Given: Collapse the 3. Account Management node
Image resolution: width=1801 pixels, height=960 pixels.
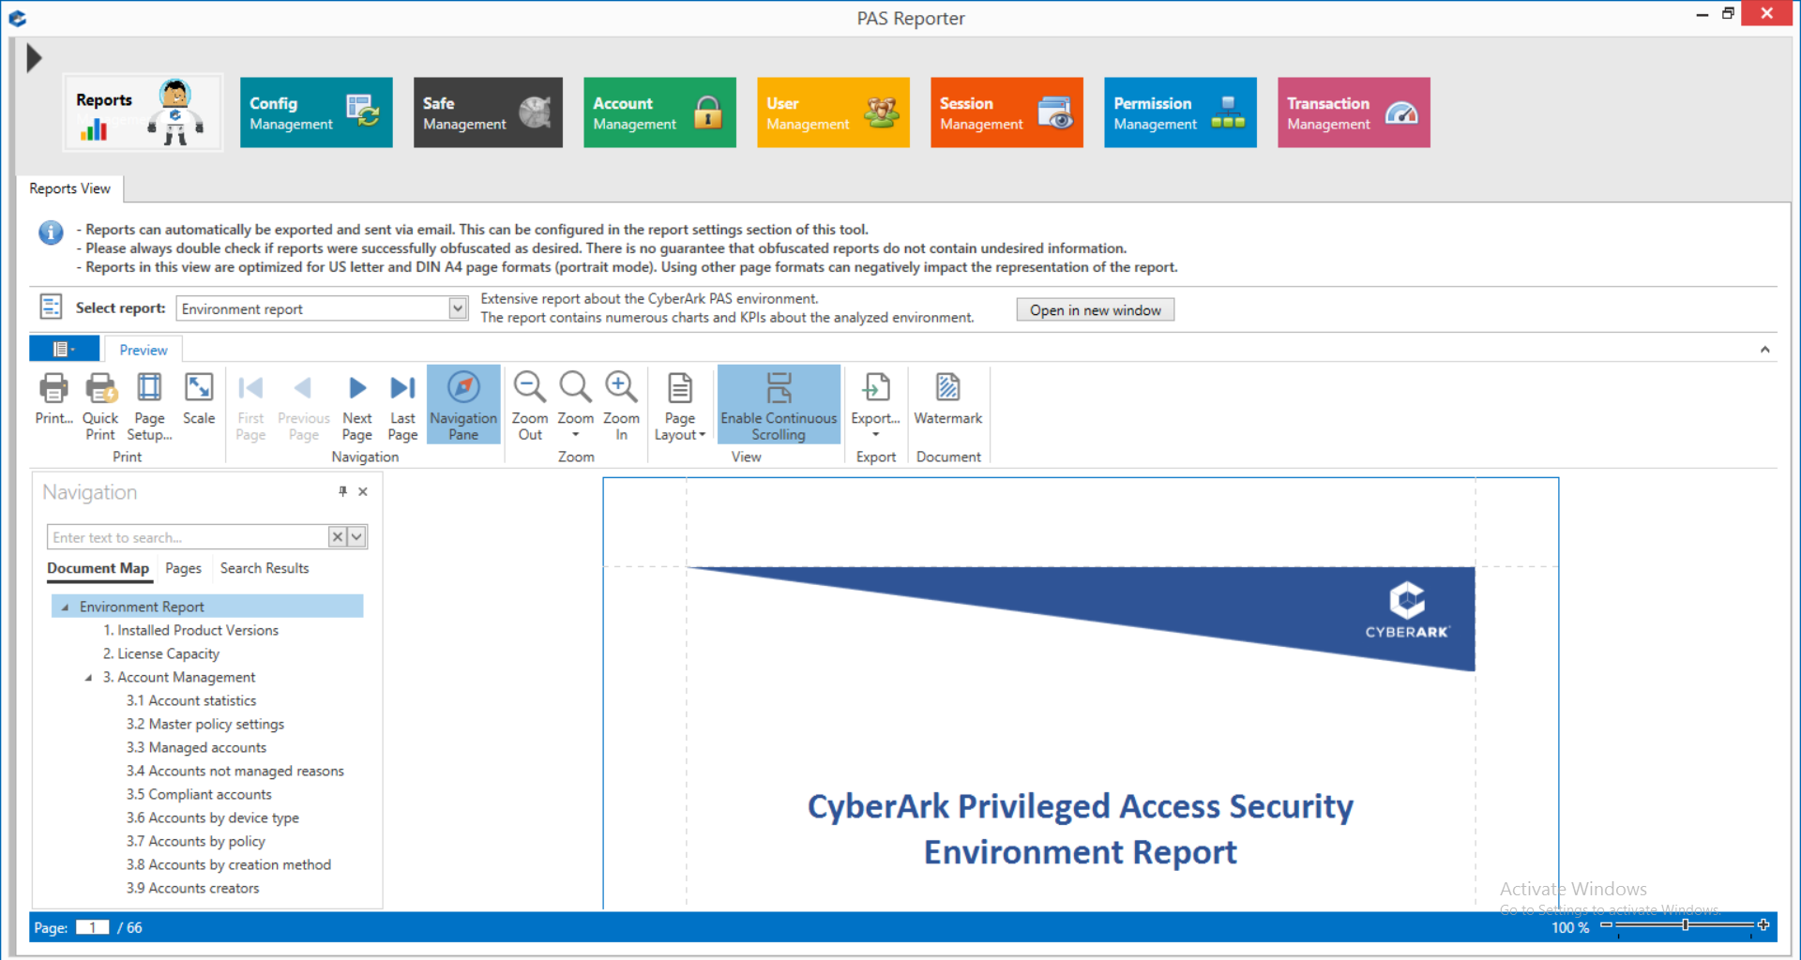Looking at the screenshot, I should [88, 678].
